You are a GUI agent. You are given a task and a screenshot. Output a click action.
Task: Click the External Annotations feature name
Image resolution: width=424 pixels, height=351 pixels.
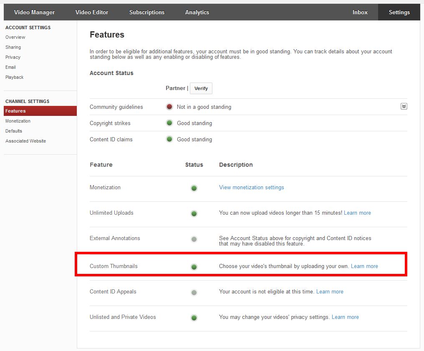[x=115, y=238]
